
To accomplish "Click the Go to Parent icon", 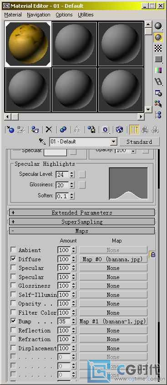I will (145, 129).
